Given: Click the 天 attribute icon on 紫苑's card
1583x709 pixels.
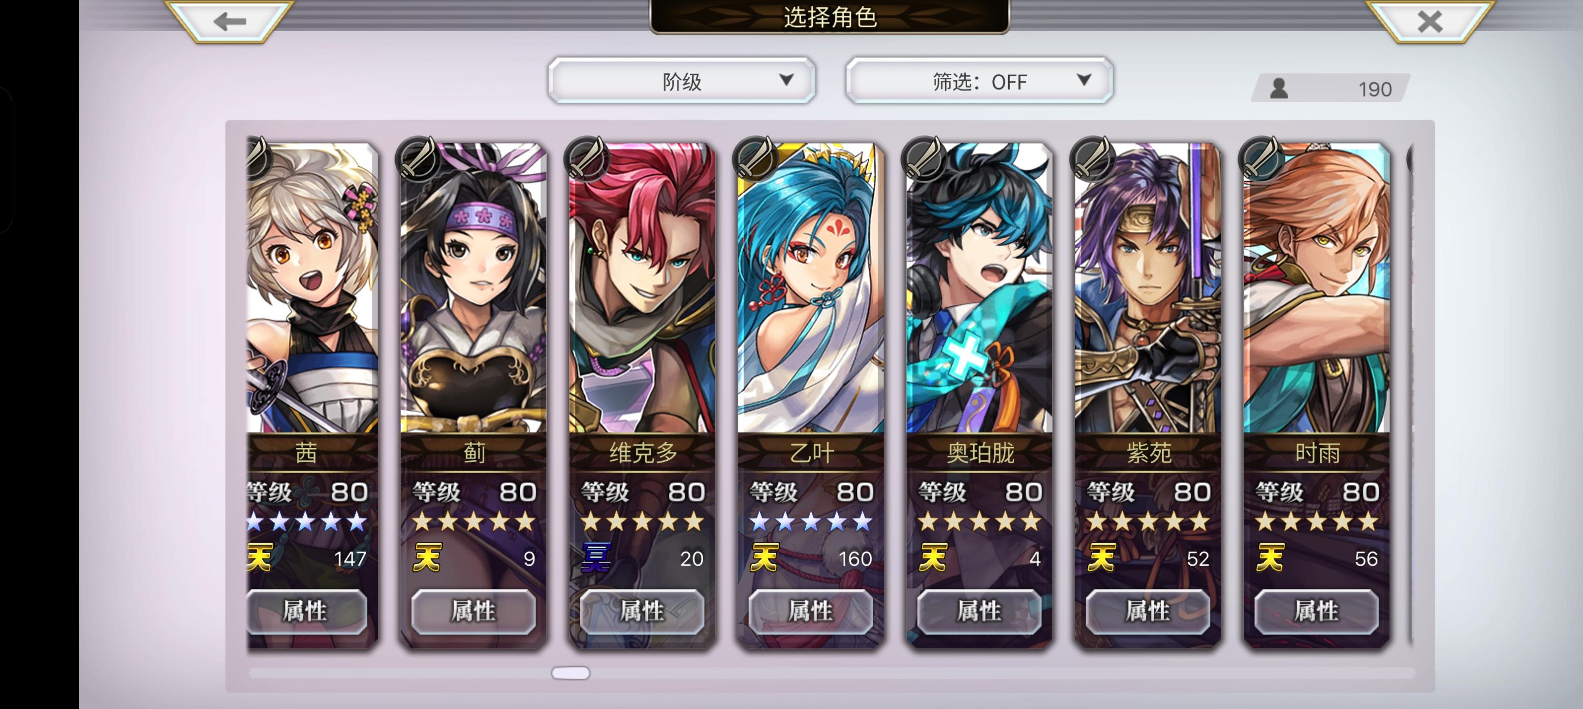Looking at the screenshot, I should click(1101, 558).
